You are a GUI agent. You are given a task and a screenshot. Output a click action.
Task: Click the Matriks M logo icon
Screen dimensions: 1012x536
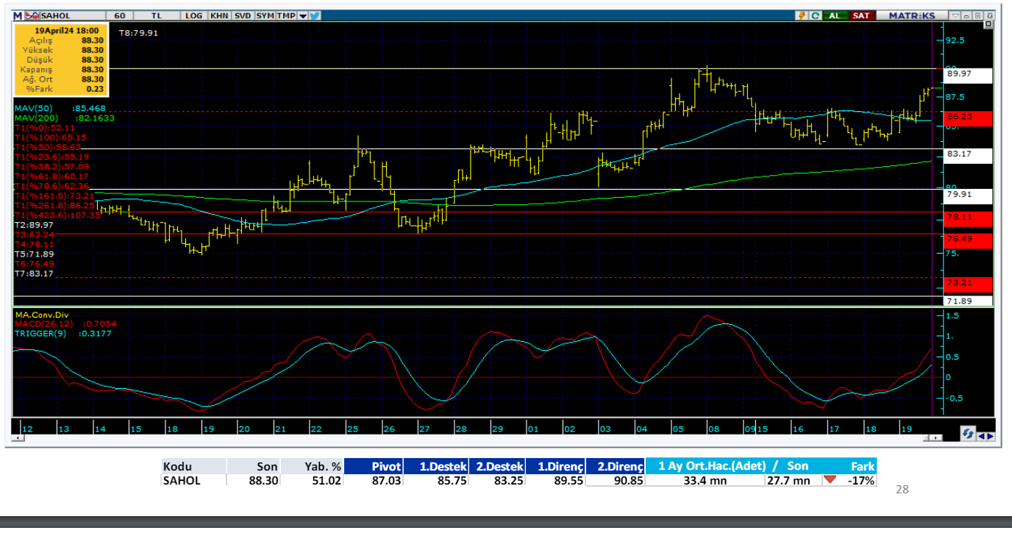18,15
